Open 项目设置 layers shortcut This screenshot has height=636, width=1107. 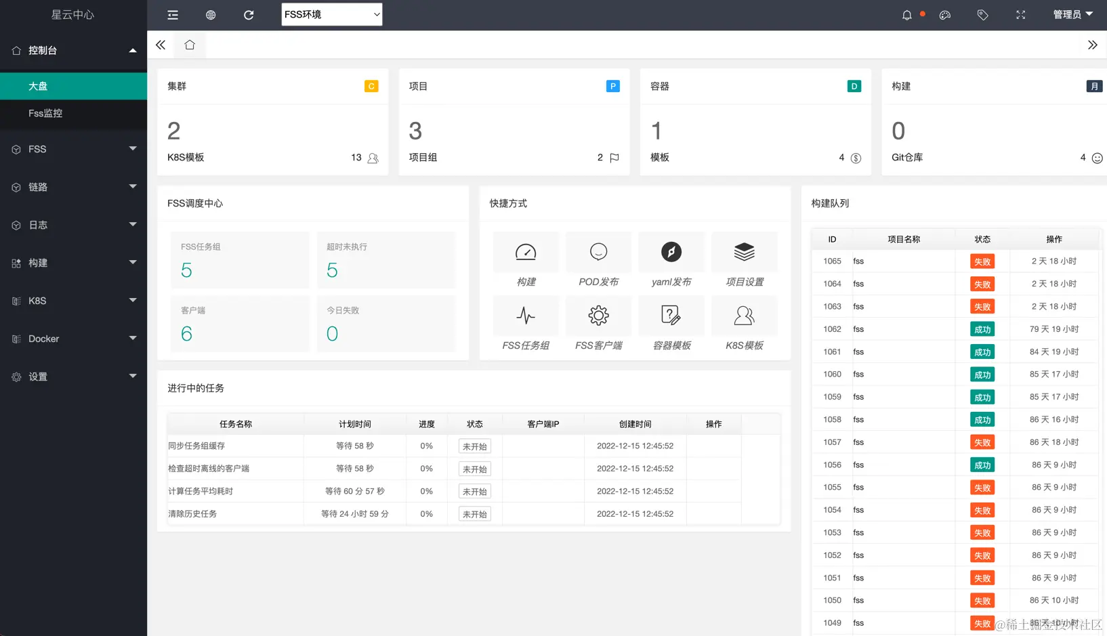[x=745, y=252]
